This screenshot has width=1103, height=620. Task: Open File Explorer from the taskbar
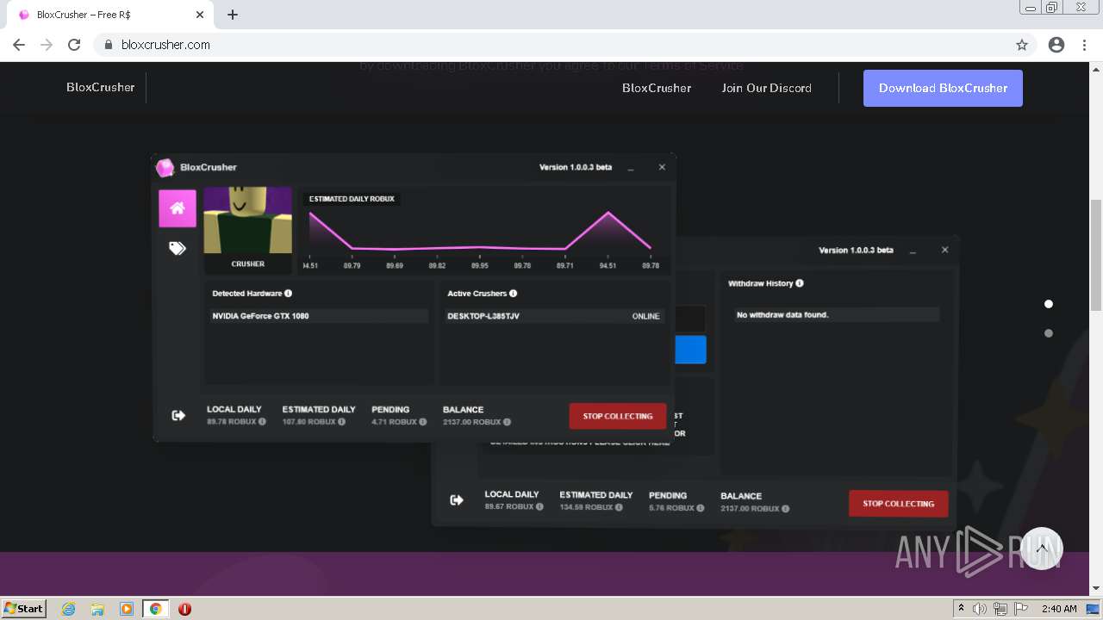tap(97, 609)
